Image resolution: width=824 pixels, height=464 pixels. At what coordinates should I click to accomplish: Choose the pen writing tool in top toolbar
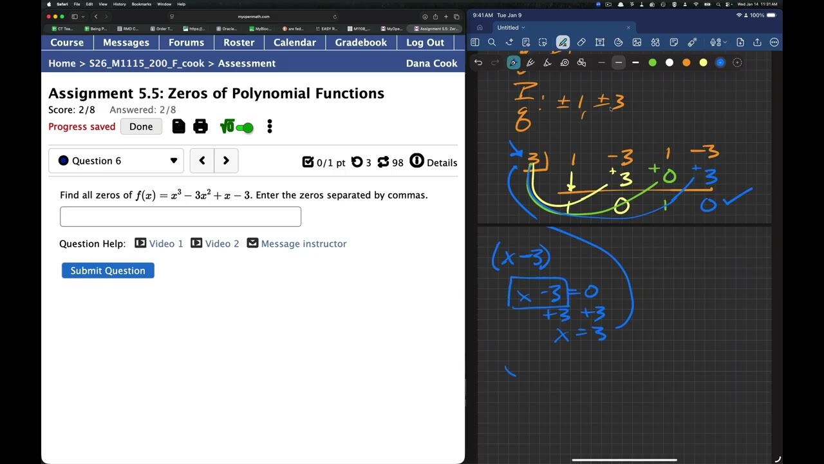563,43
